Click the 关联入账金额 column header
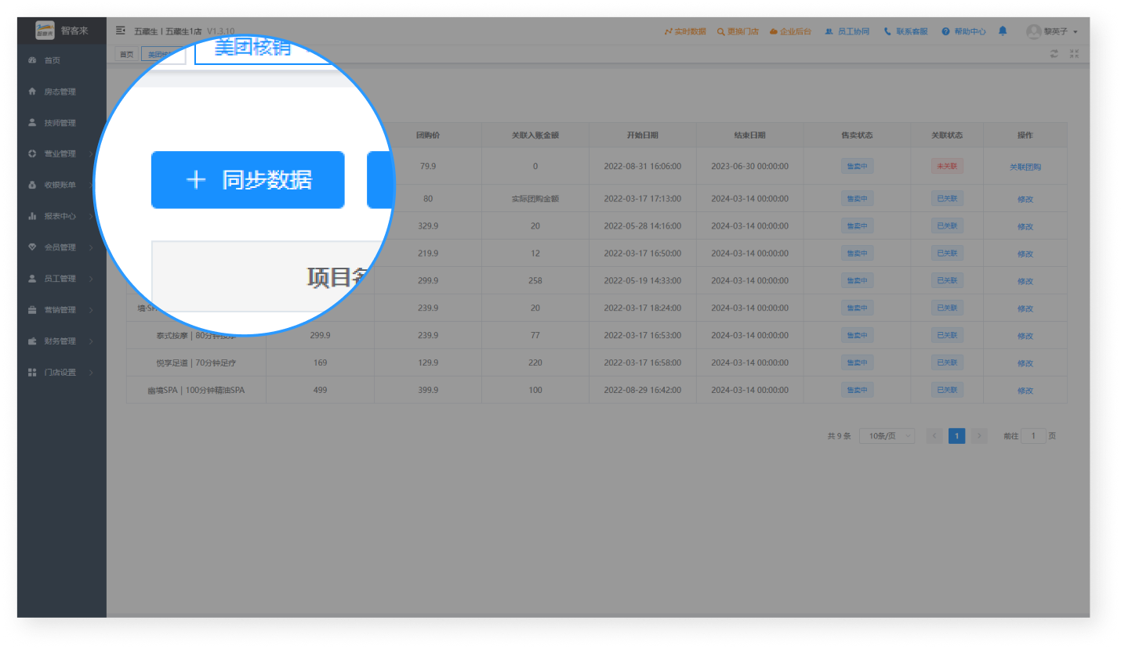 tap(535, 135)
